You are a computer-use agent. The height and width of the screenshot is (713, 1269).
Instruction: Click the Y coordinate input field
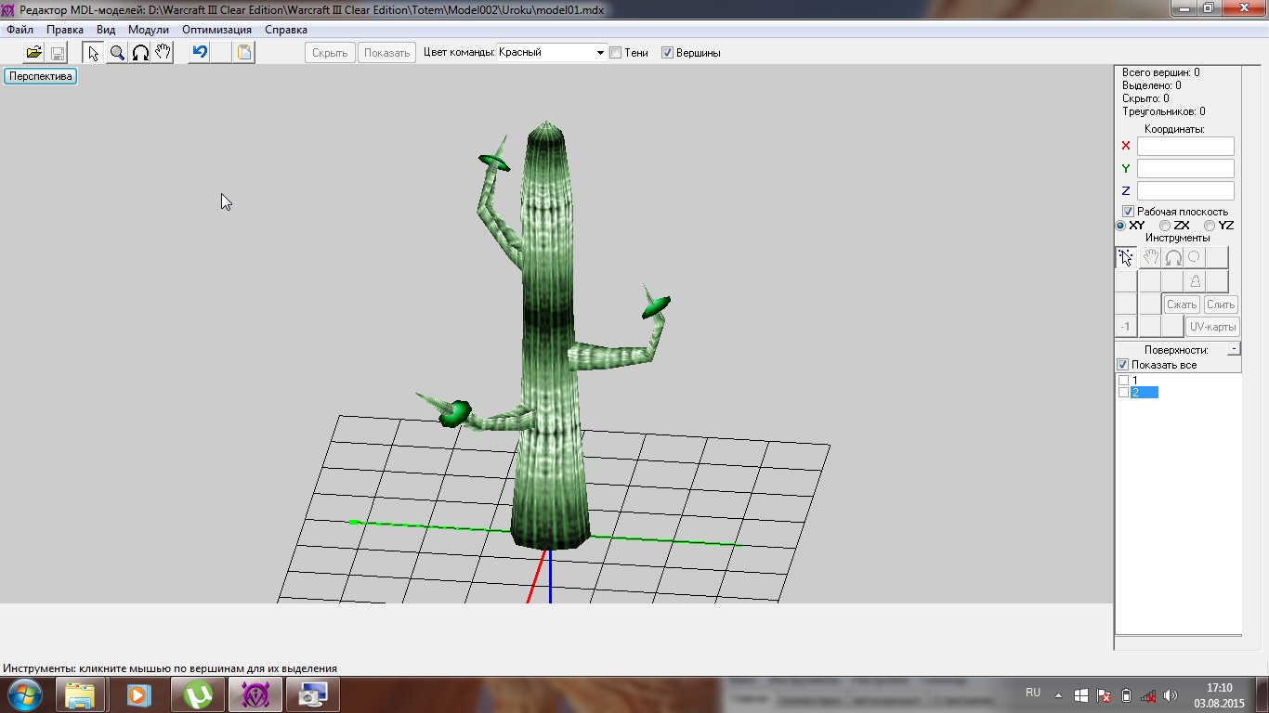[1185, 168]
